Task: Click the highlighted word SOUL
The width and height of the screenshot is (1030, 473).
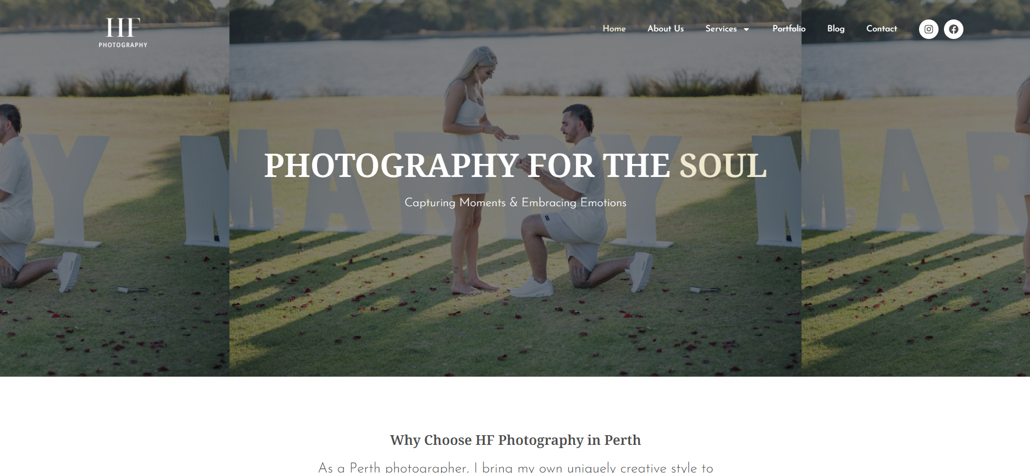Action: [x=723, y=166]
